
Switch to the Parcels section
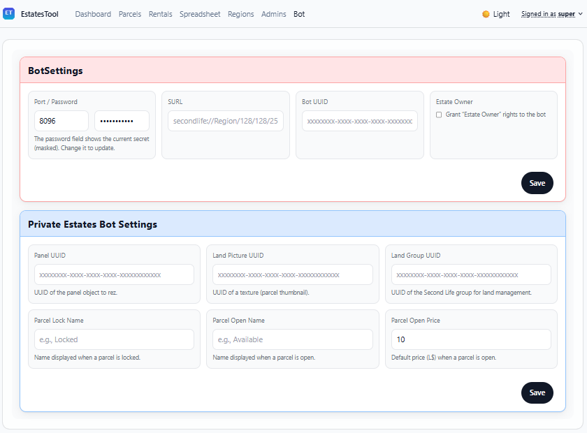(x=130, y=13)
